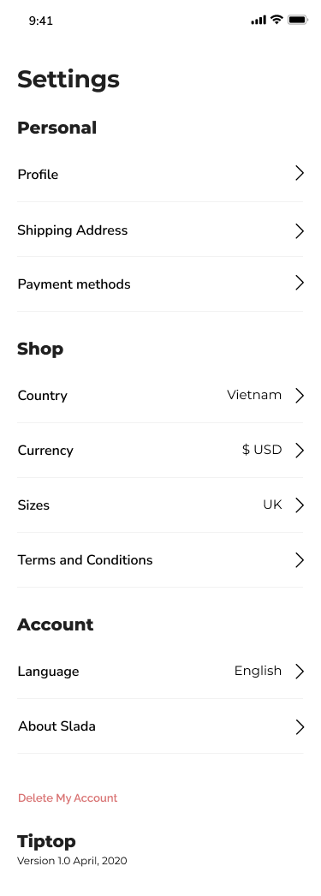Tap the battery icon in status bar

click(298, 20)
